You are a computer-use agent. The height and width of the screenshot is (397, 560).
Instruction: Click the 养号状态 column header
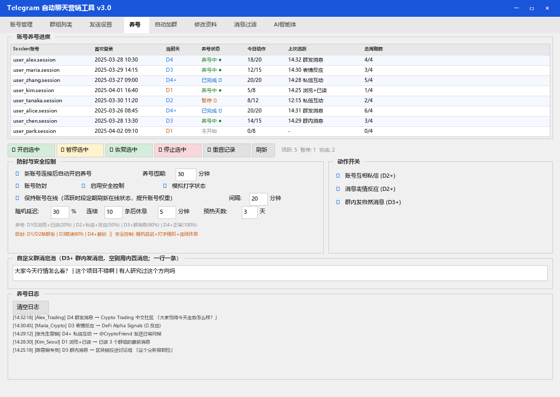click(211, 49)
